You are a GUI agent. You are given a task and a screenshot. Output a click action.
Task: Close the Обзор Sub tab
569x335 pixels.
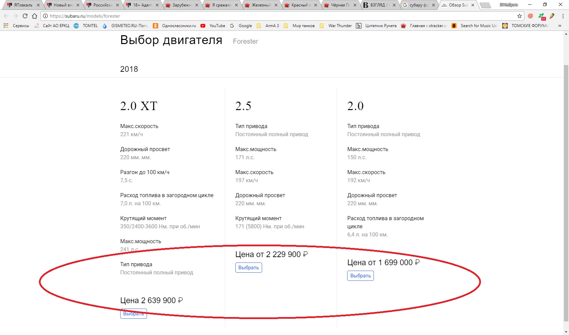(x=473, y=5)
